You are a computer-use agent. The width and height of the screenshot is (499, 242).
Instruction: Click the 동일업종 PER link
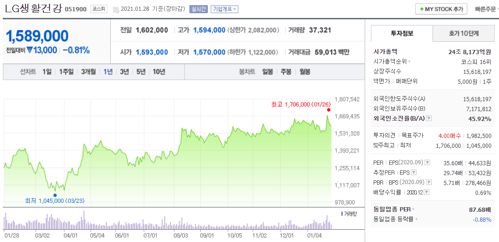pyautogui.click(x=393, y=210)
